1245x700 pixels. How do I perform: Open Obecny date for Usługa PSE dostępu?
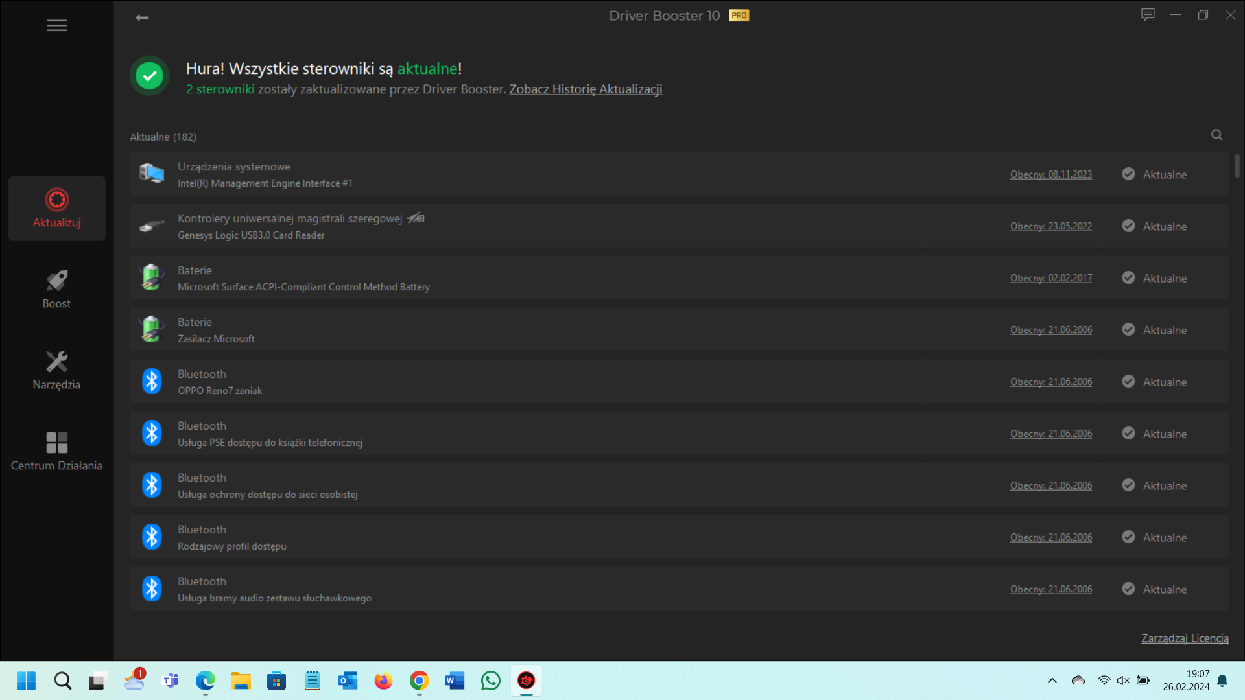pos(1050,434)
